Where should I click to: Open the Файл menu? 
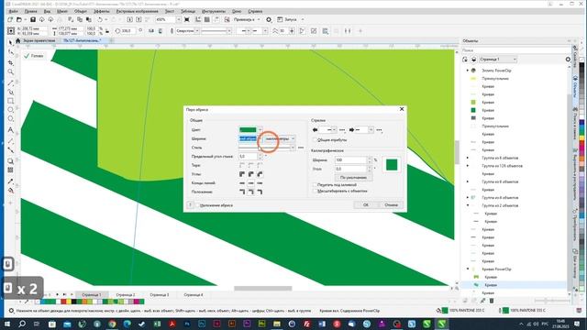[x=13, y=11]
